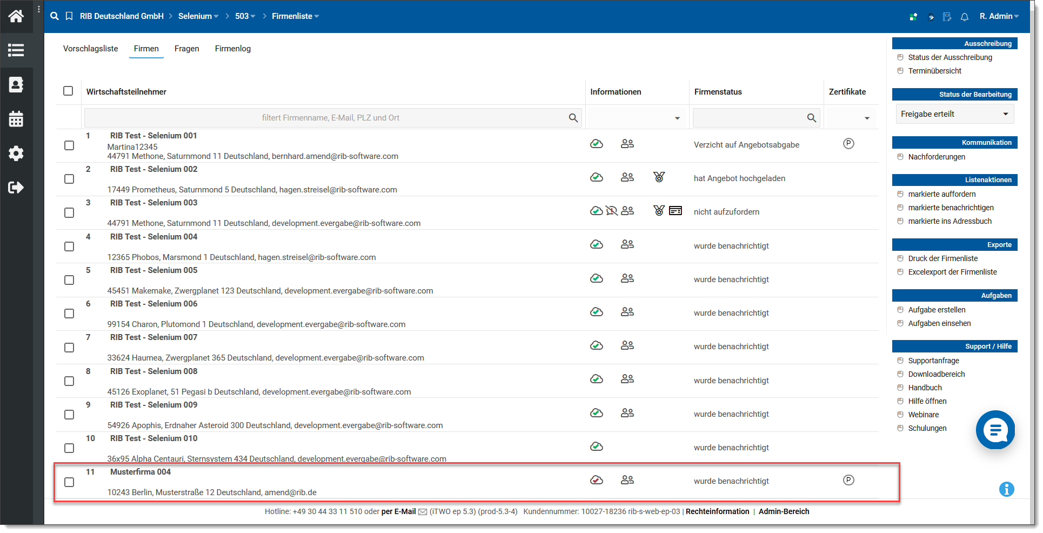Check the box for Selenium 001
Image resolution: width=1043 pixels, height=533 pixels.
(x=69, y=145)
